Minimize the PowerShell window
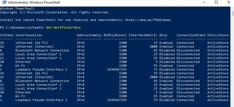234x107 pixels. pos(203,2)
